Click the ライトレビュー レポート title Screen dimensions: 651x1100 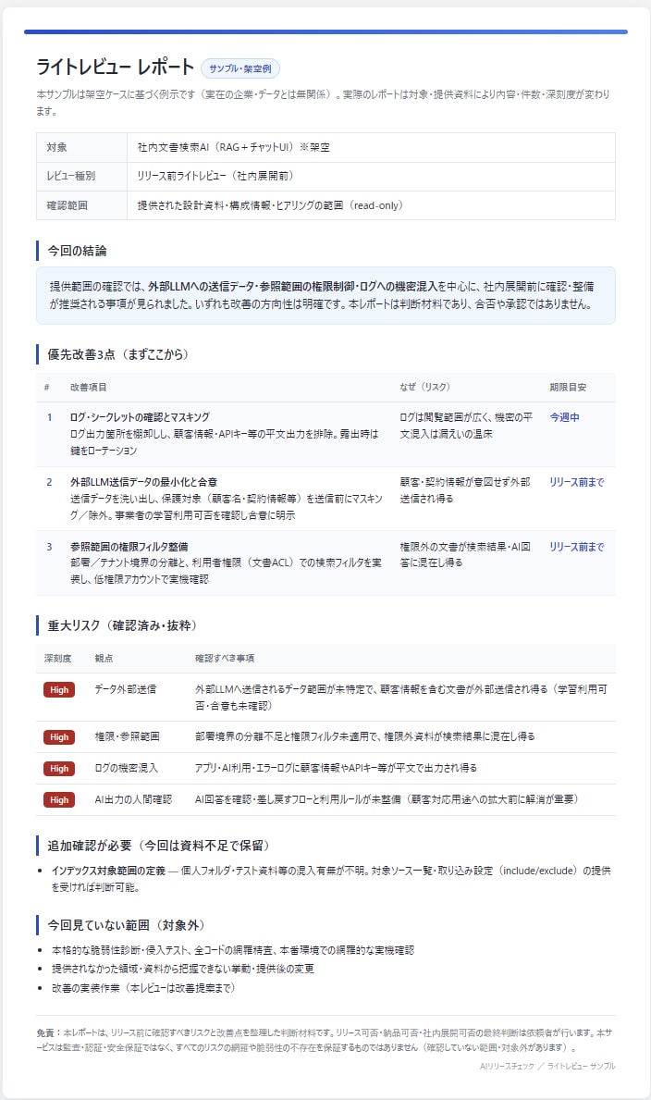click(115, 68)
